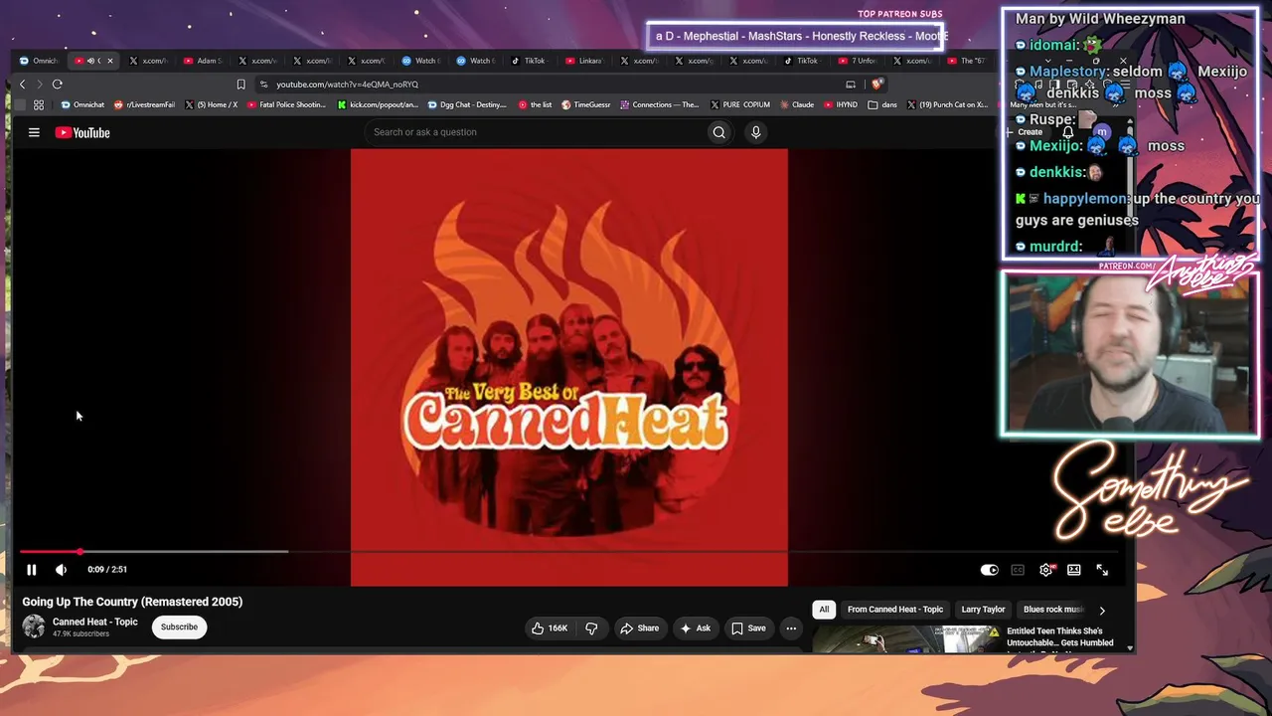Select the From Canned Heat - Topic chip
Image resolution: width=1272 pixels, height=716 pixels.
(x=895, y=610)
